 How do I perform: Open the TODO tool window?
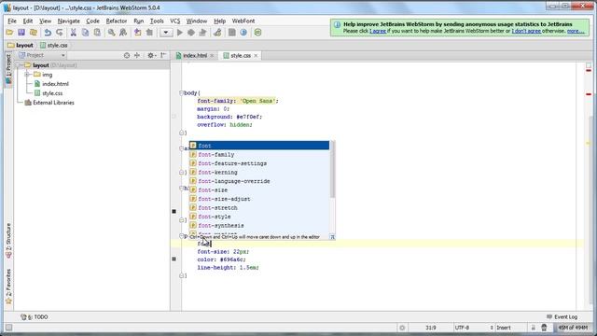(35, 317)
